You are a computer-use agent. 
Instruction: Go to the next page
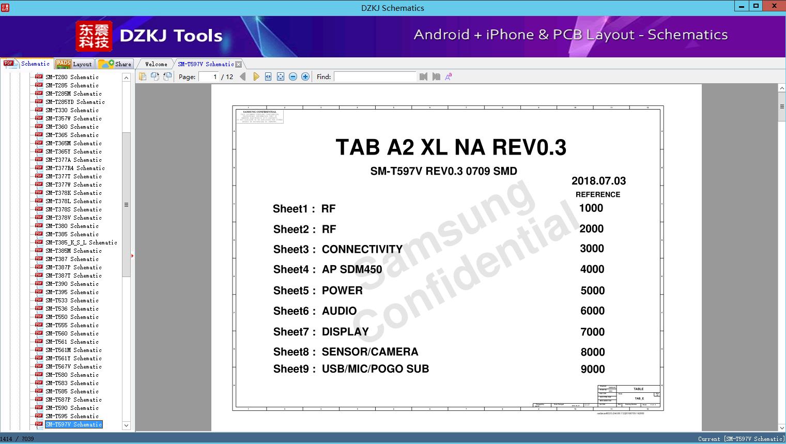256,76
